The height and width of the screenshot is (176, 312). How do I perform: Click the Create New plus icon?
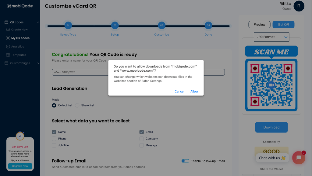pyautogui.click(x=8, y=30)
